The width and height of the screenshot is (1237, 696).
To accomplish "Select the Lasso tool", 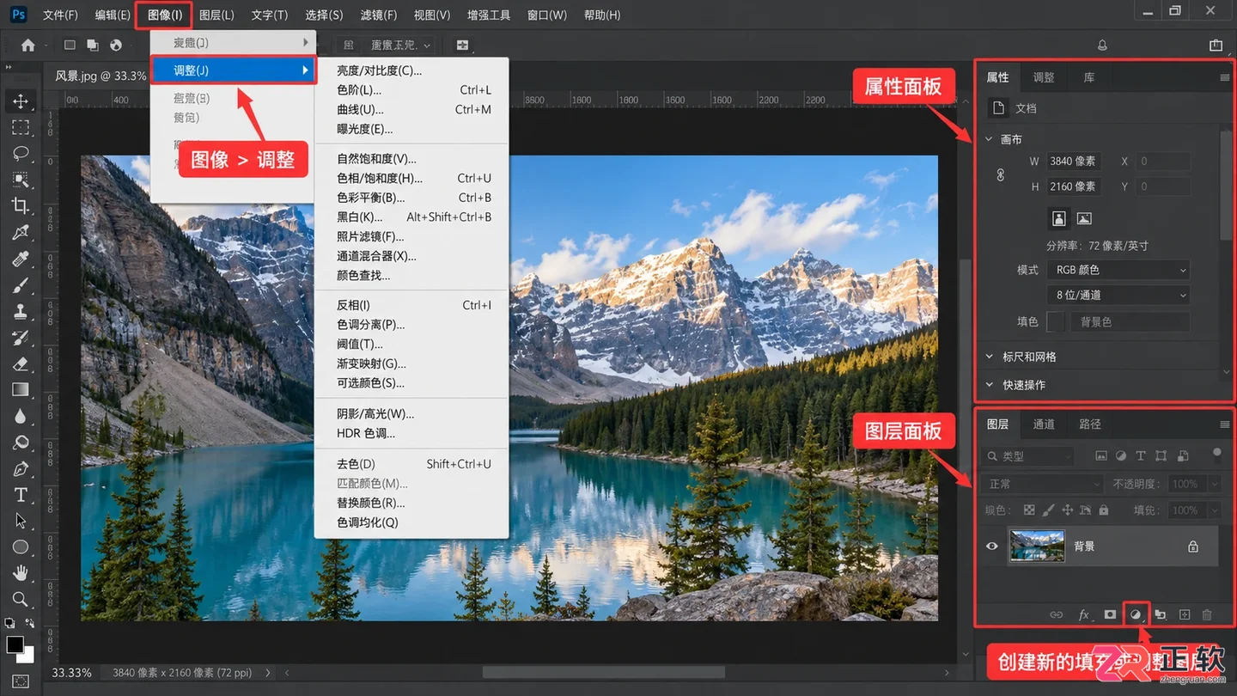I will (x=21, y=153).
